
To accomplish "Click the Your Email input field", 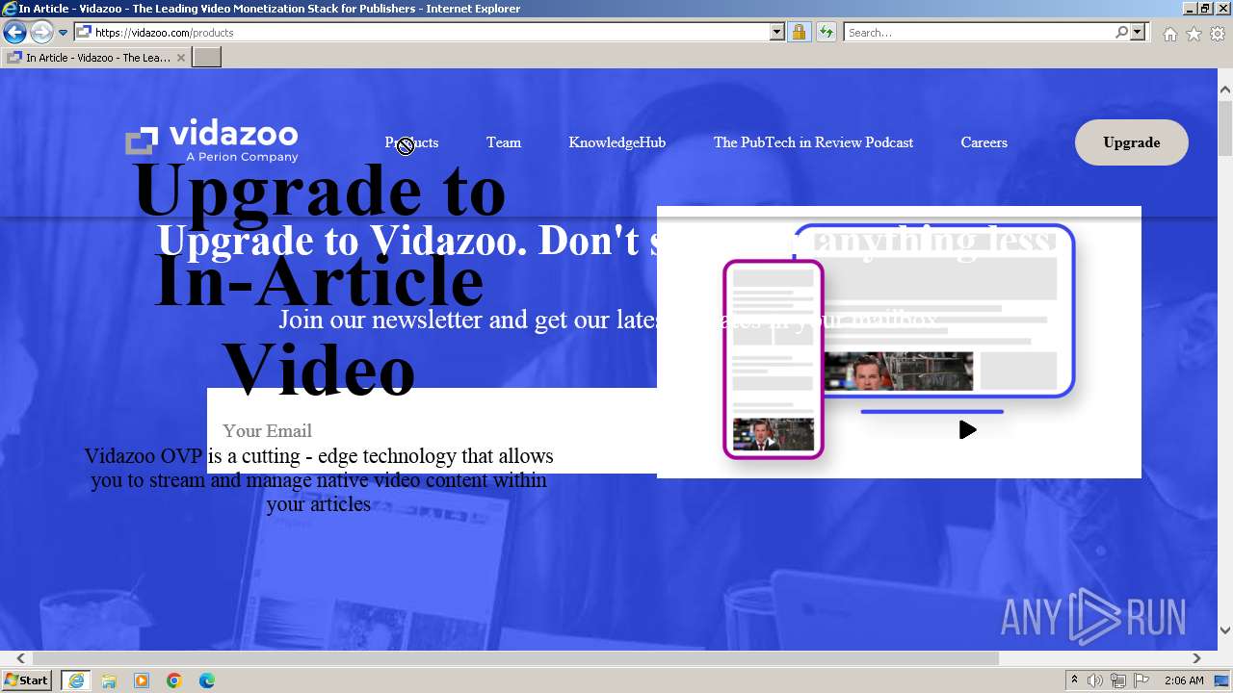I will pos(432,430).
